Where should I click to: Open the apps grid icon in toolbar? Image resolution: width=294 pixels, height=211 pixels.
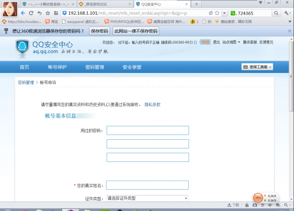[x=56, y=13]
